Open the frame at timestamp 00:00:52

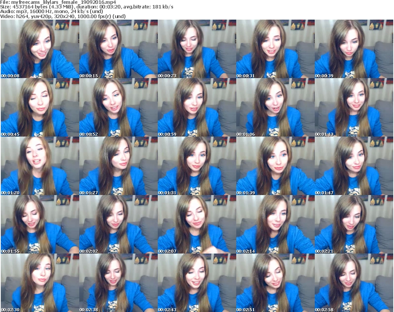click(119, 107)
